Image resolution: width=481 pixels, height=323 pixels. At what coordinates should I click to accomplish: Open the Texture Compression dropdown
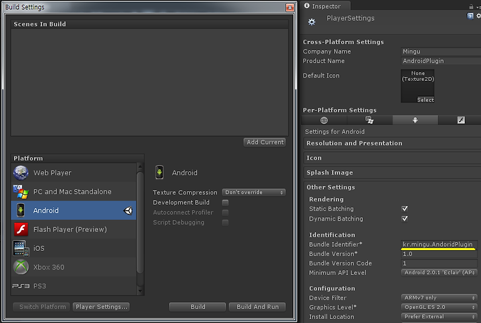[254, 192]
